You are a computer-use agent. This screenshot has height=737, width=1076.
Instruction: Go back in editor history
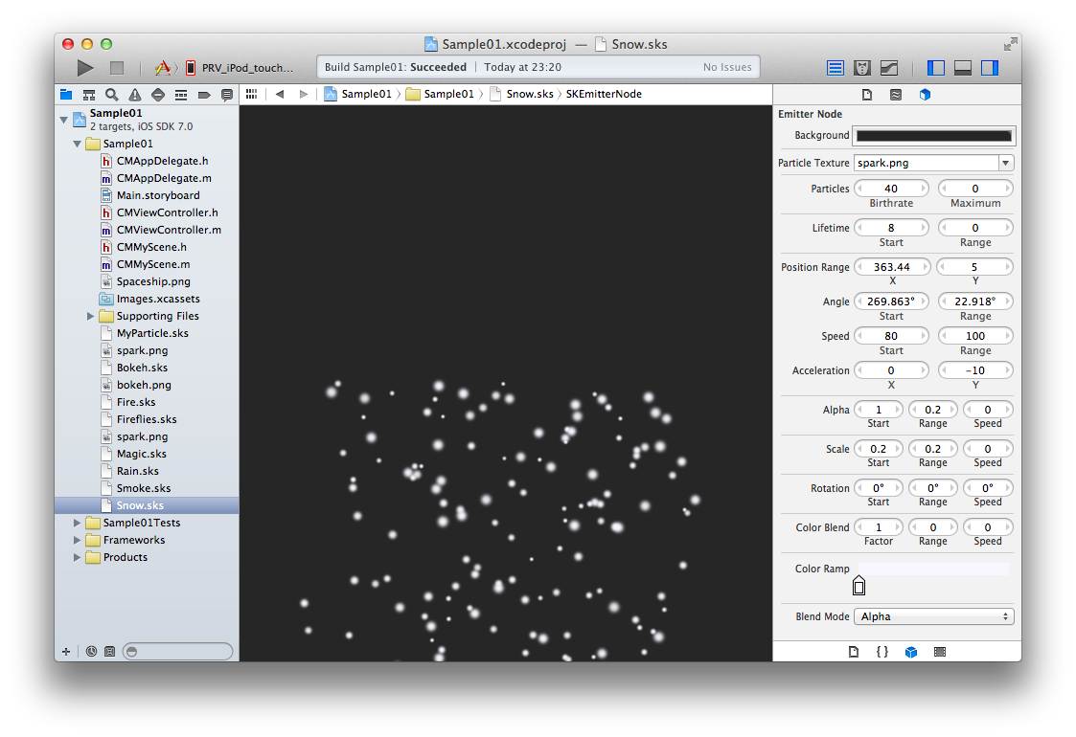coord(279,94)
